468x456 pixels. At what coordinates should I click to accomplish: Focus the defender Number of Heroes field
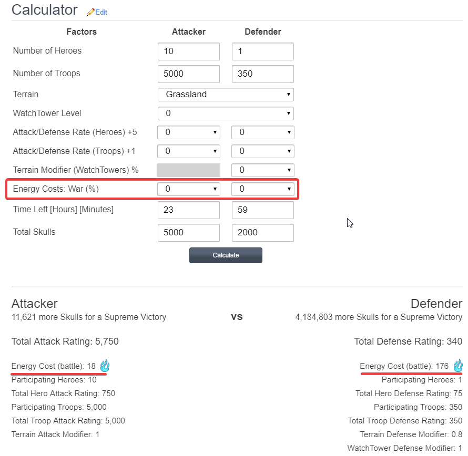tap(262, 51)
